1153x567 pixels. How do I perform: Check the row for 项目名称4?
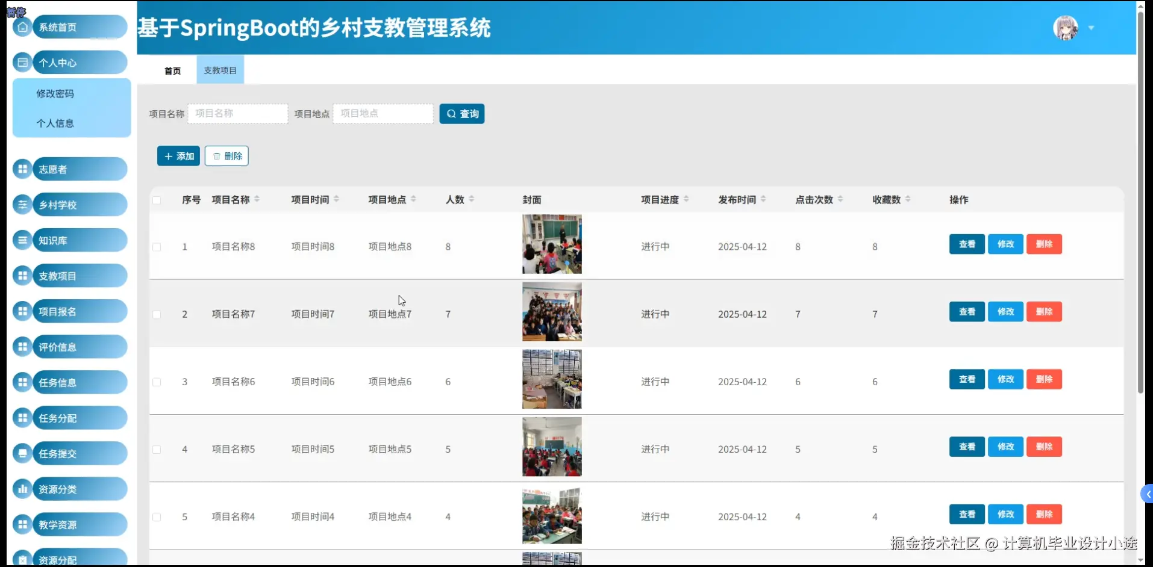click(157, 516)
